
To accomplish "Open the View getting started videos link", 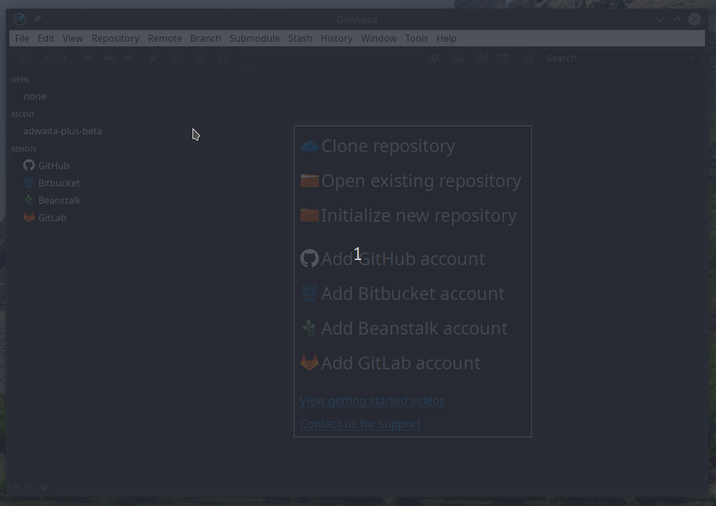I will click(x=372, y=401).
